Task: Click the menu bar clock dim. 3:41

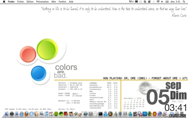Action: (176, 1)
